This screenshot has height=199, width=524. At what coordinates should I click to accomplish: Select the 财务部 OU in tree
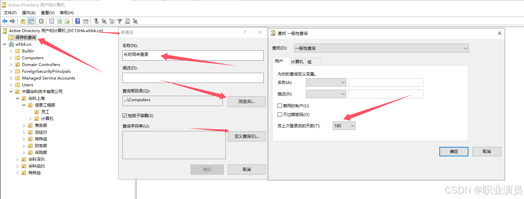(x=41, y=146)
